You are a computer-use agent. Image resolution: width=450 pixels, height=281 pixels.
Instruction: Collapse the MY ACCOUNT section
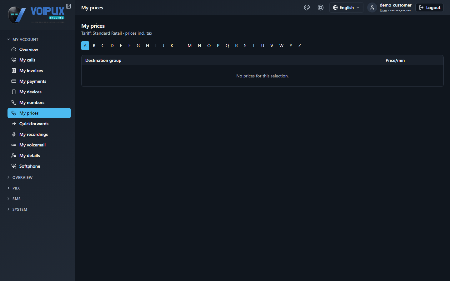(22, 39)
